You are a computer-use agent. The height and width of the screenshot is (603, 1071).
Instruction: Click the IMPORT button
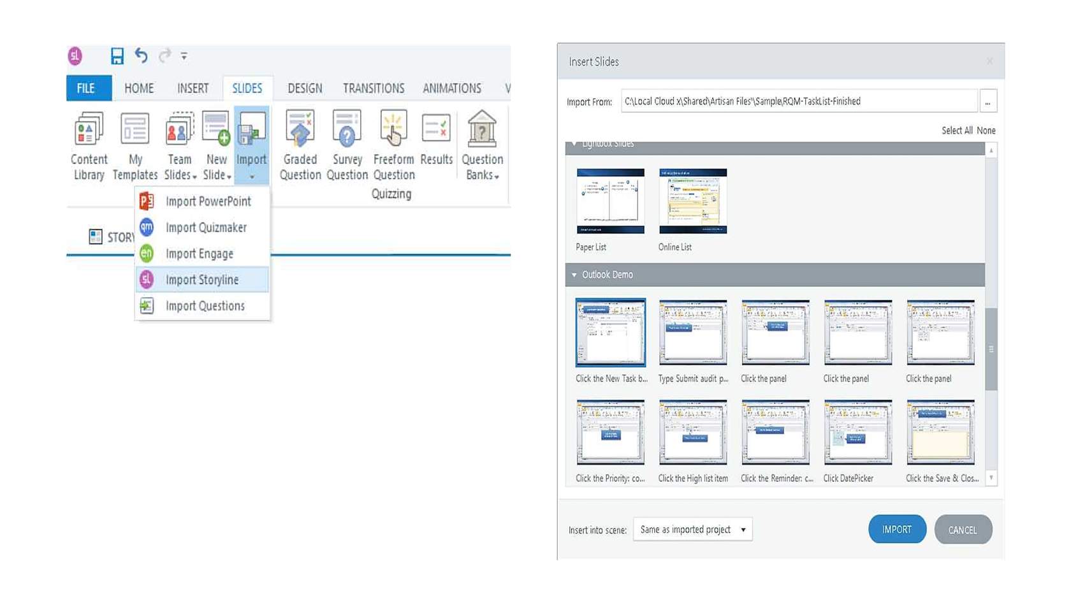point(897,530)
